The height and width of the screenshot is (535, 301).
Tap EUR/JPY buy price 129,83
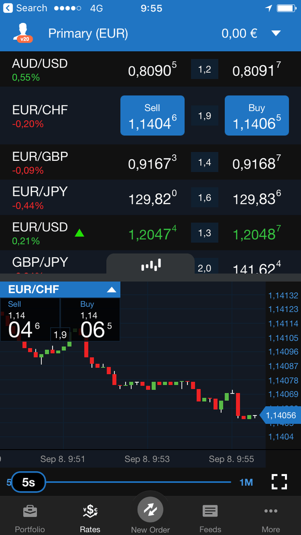pyautogui.click(x=256, y=198)
